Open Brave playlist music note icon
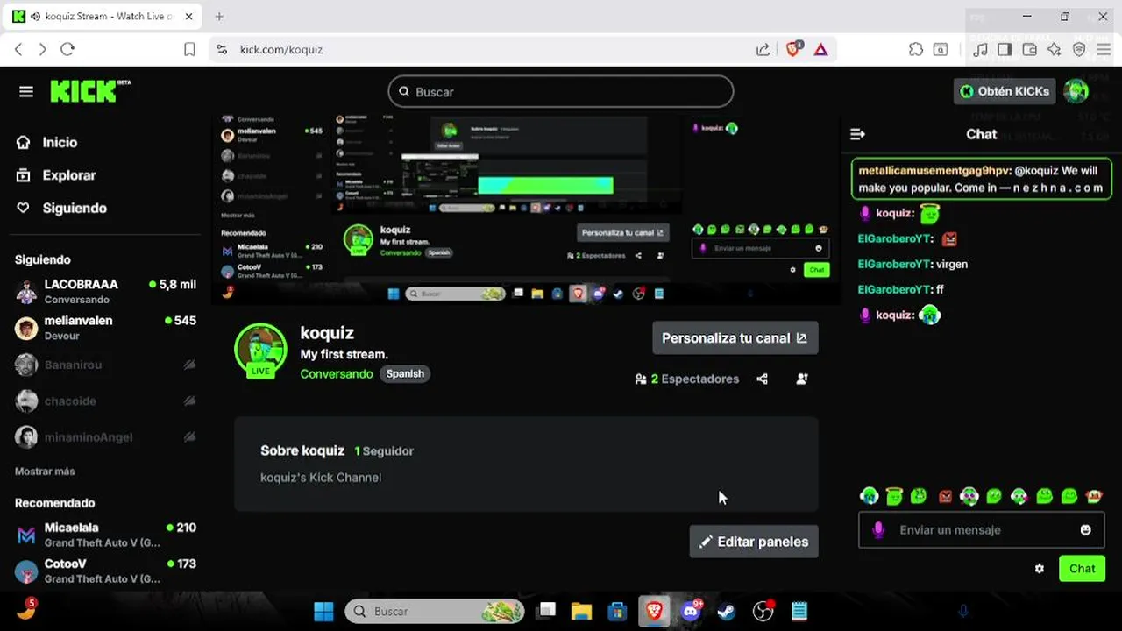This screenshot has height=631, width=1122. [x=981, y=49]
